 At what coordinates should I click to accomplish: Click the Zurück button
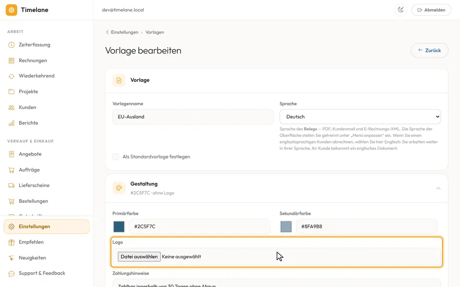click(429, 50)
